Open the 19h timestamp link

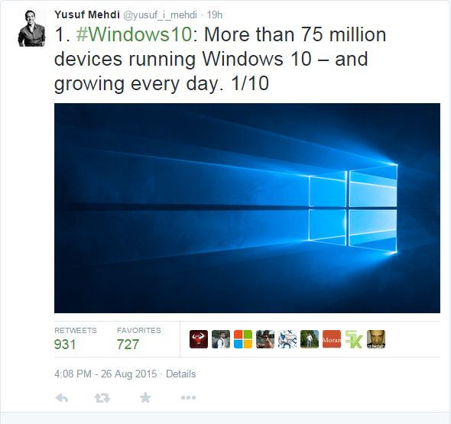coord(215,15)
